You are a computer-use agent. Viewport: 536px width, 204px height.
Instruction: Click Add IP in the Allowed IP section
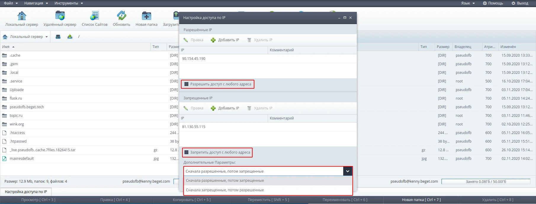pos(225,40)
